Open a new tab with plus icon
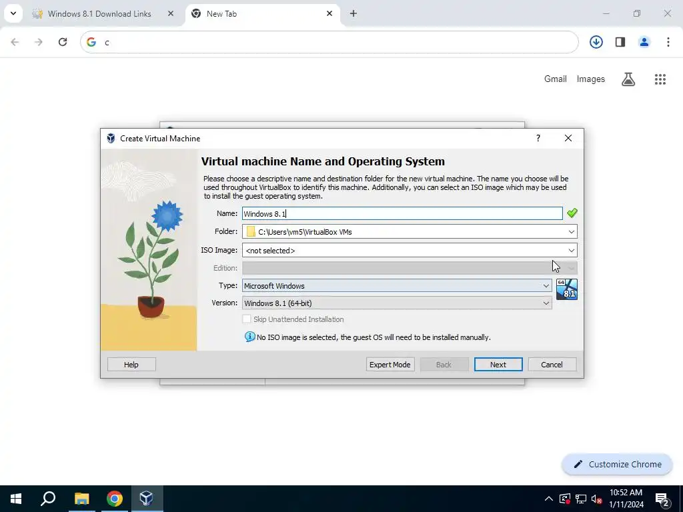The image size is (683, 512). point(354,13)
